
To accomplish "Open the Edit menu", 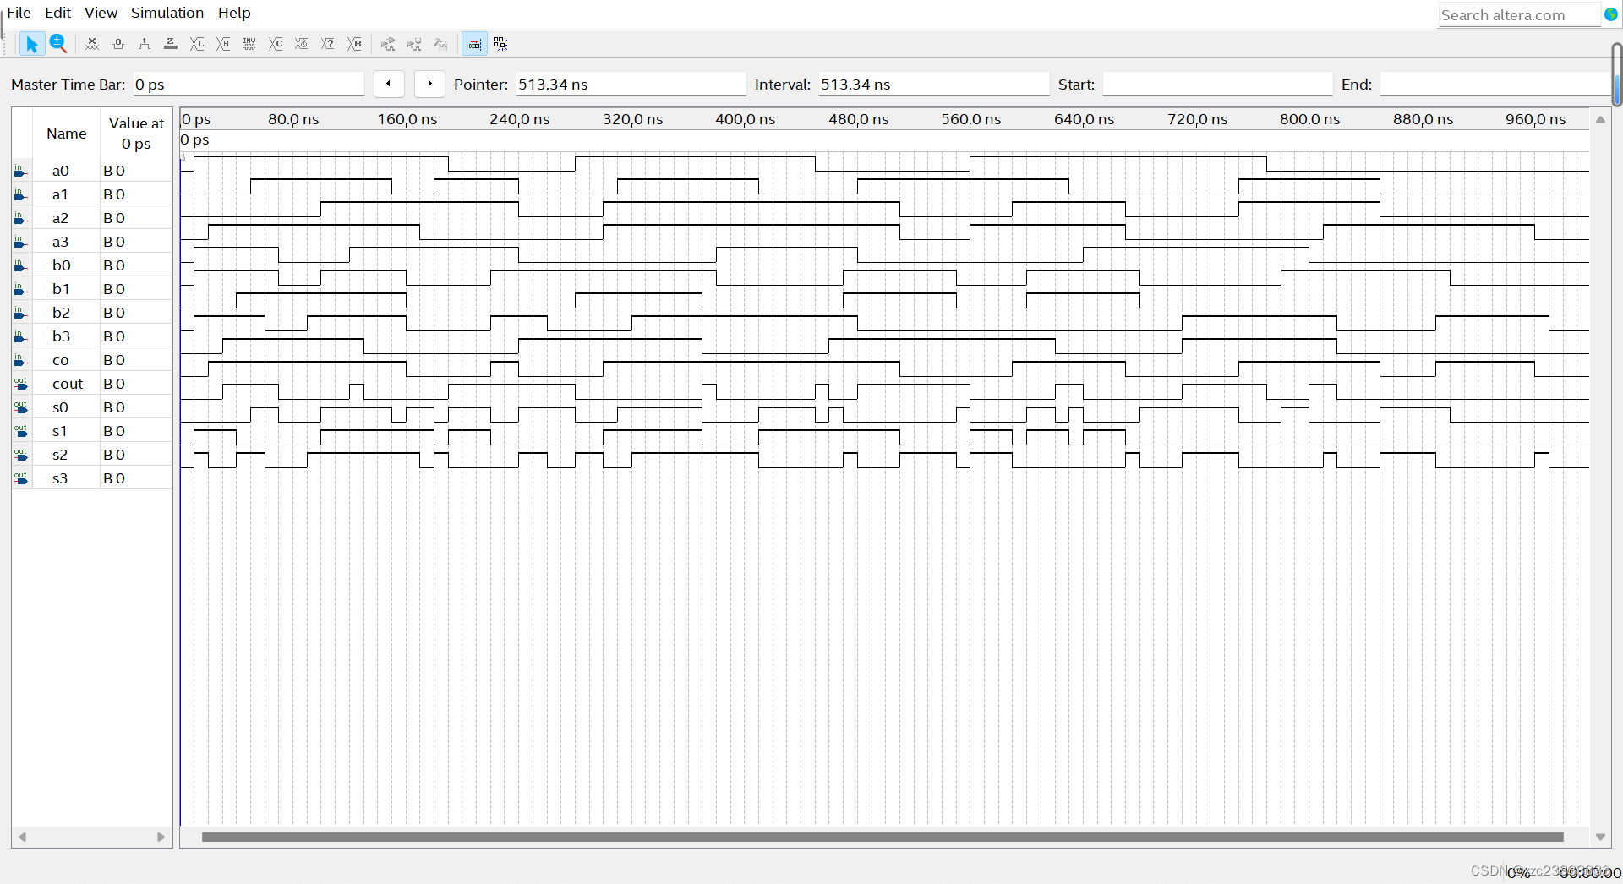I will (x=57, y=13).
